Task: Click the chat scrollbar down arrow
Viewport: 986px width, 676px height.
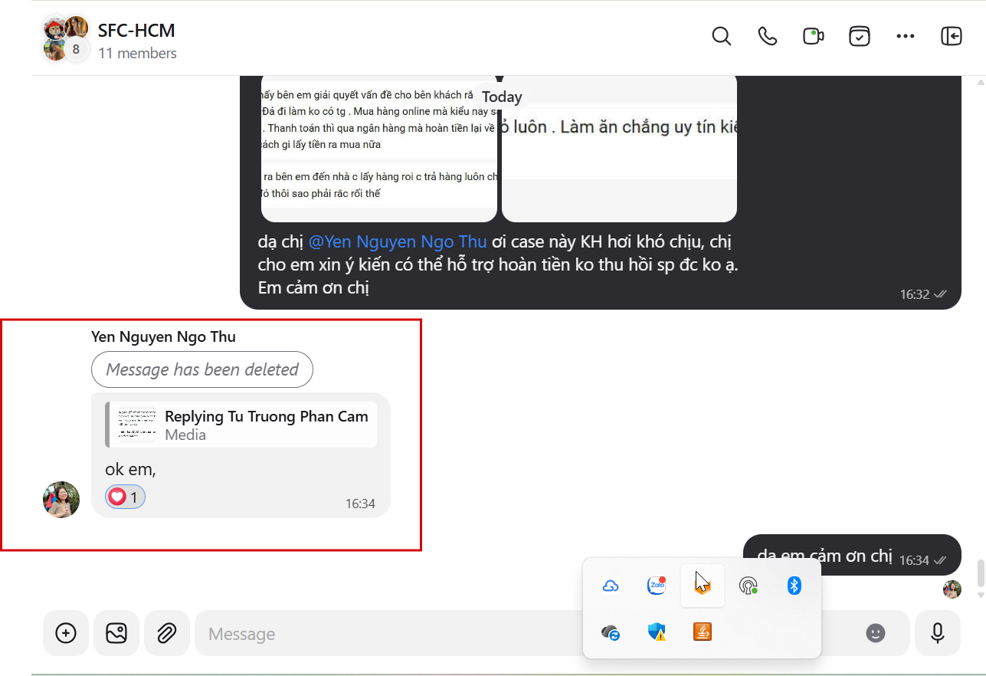Action: pyautogui.click(x=980, y=595)
